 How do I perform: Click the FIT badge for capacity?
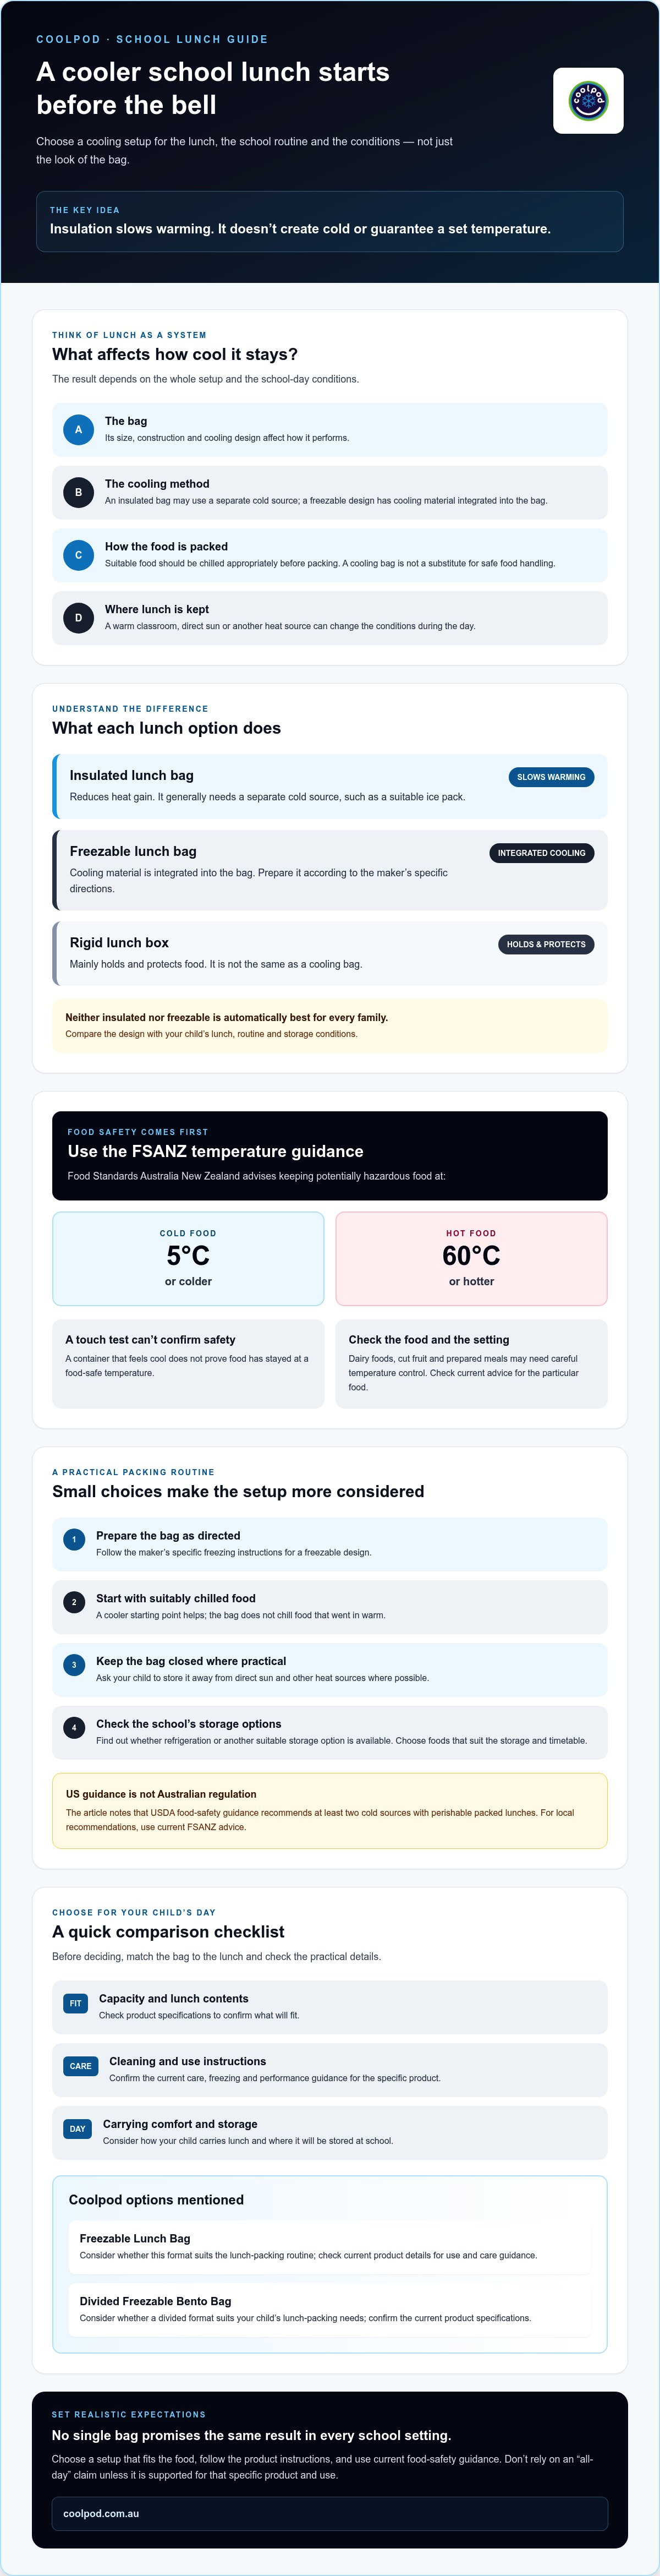76,2003
